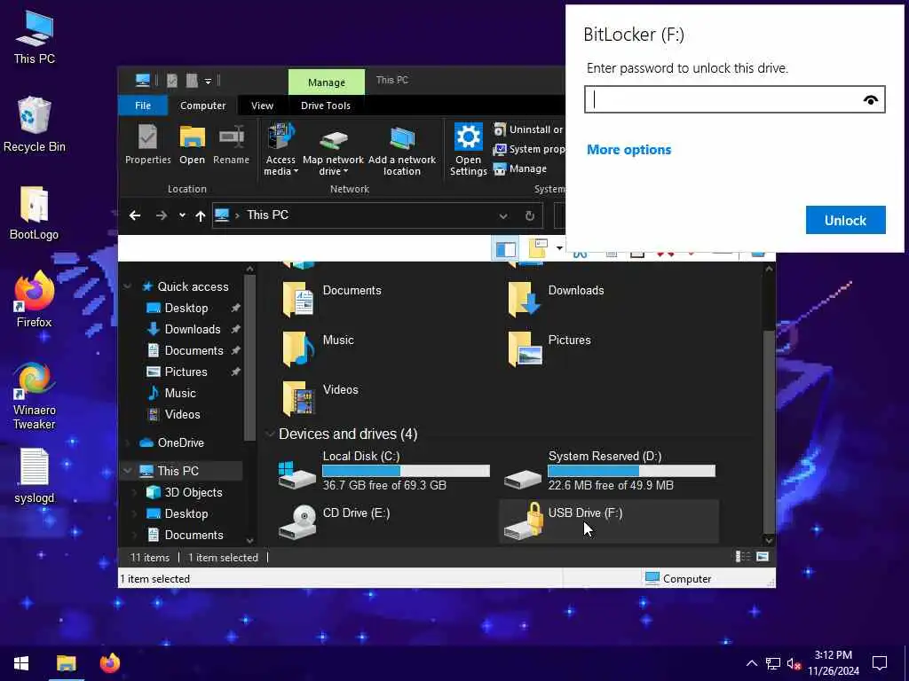Open the This PC desktop shortcut
909x681 pixels.
[35, 37]
